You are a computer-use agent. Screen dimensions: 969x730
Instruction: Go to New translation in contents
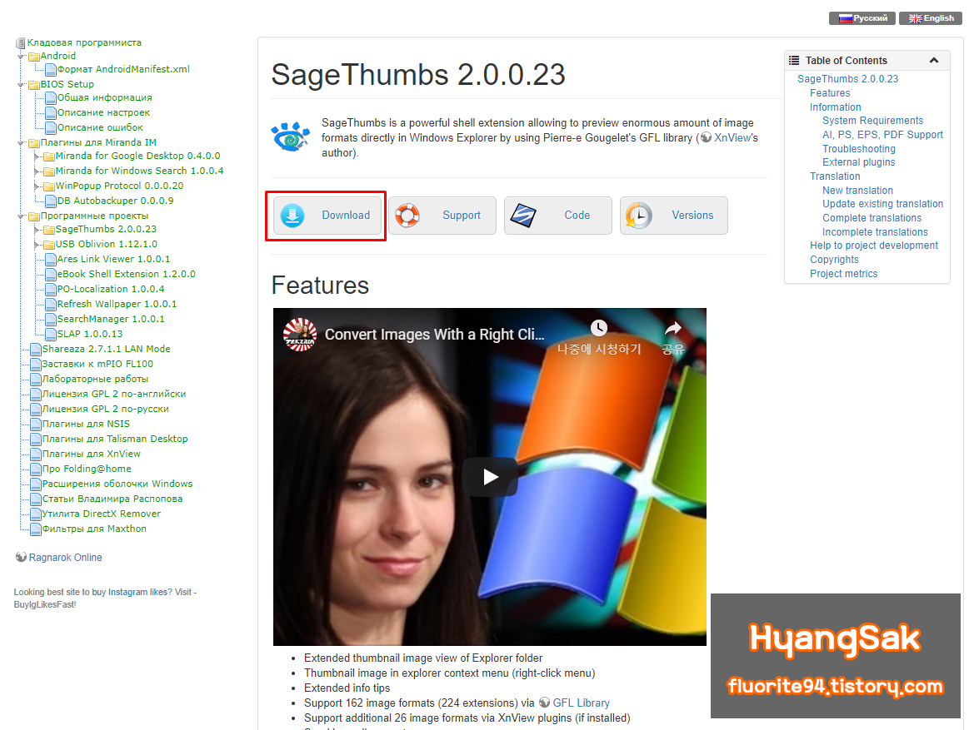coord(857,191)
